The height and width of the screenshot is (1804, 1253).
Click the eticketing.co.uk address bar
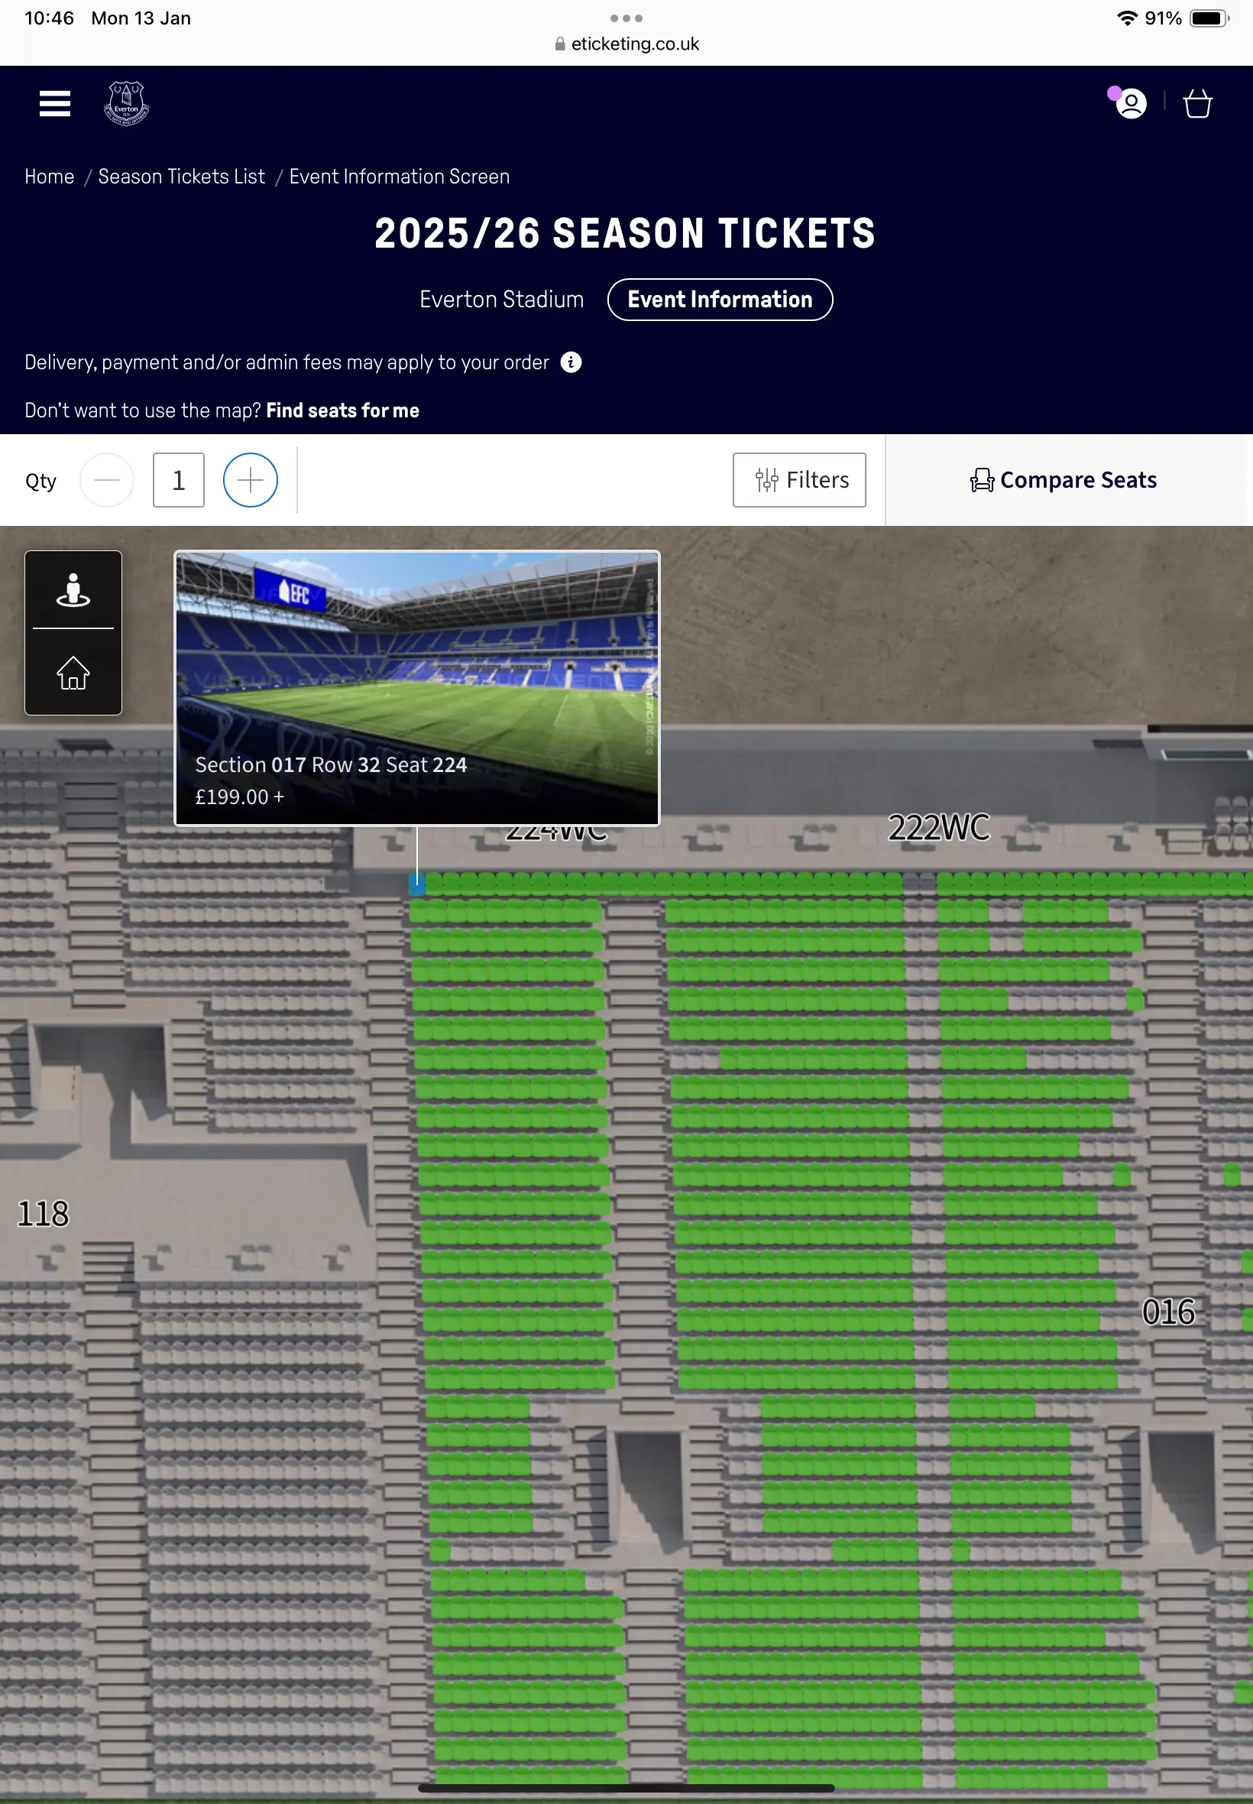point(626,44)
